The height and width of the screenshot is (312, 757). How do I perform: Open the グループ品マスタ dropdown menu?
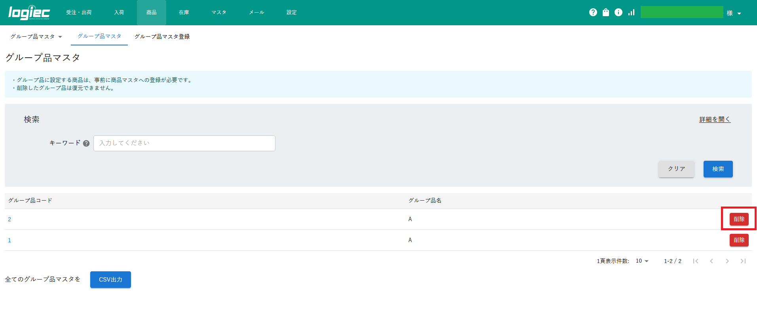pos(36,37)
